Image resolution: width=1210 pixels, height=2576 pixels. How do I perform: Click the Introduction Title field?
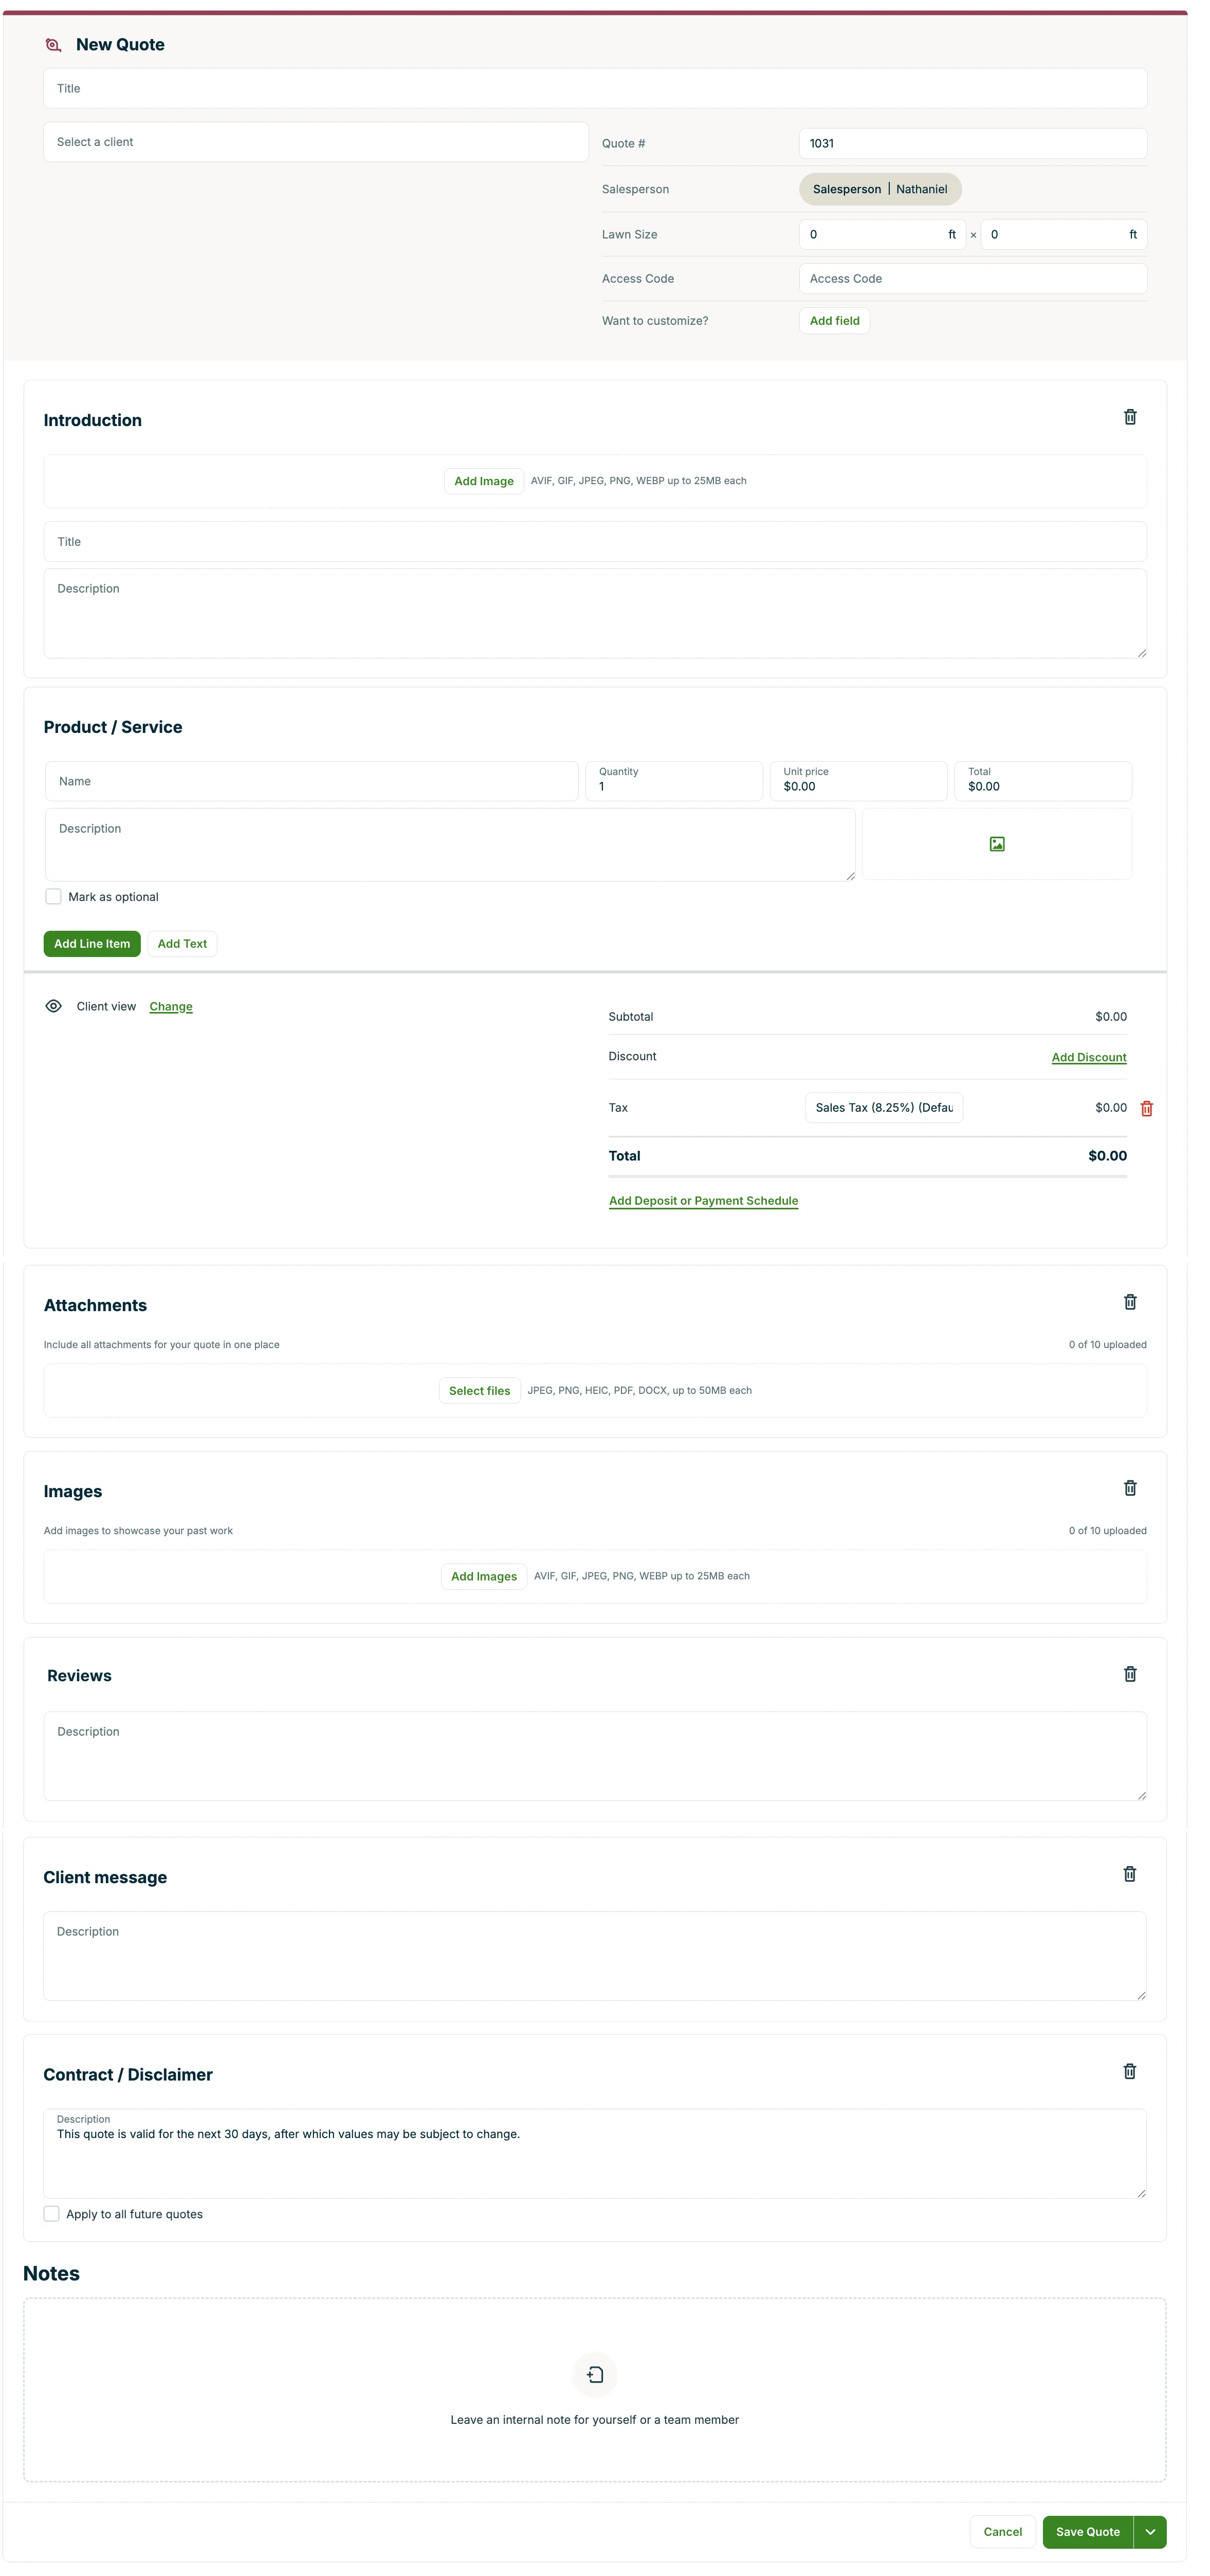[595, 541]
